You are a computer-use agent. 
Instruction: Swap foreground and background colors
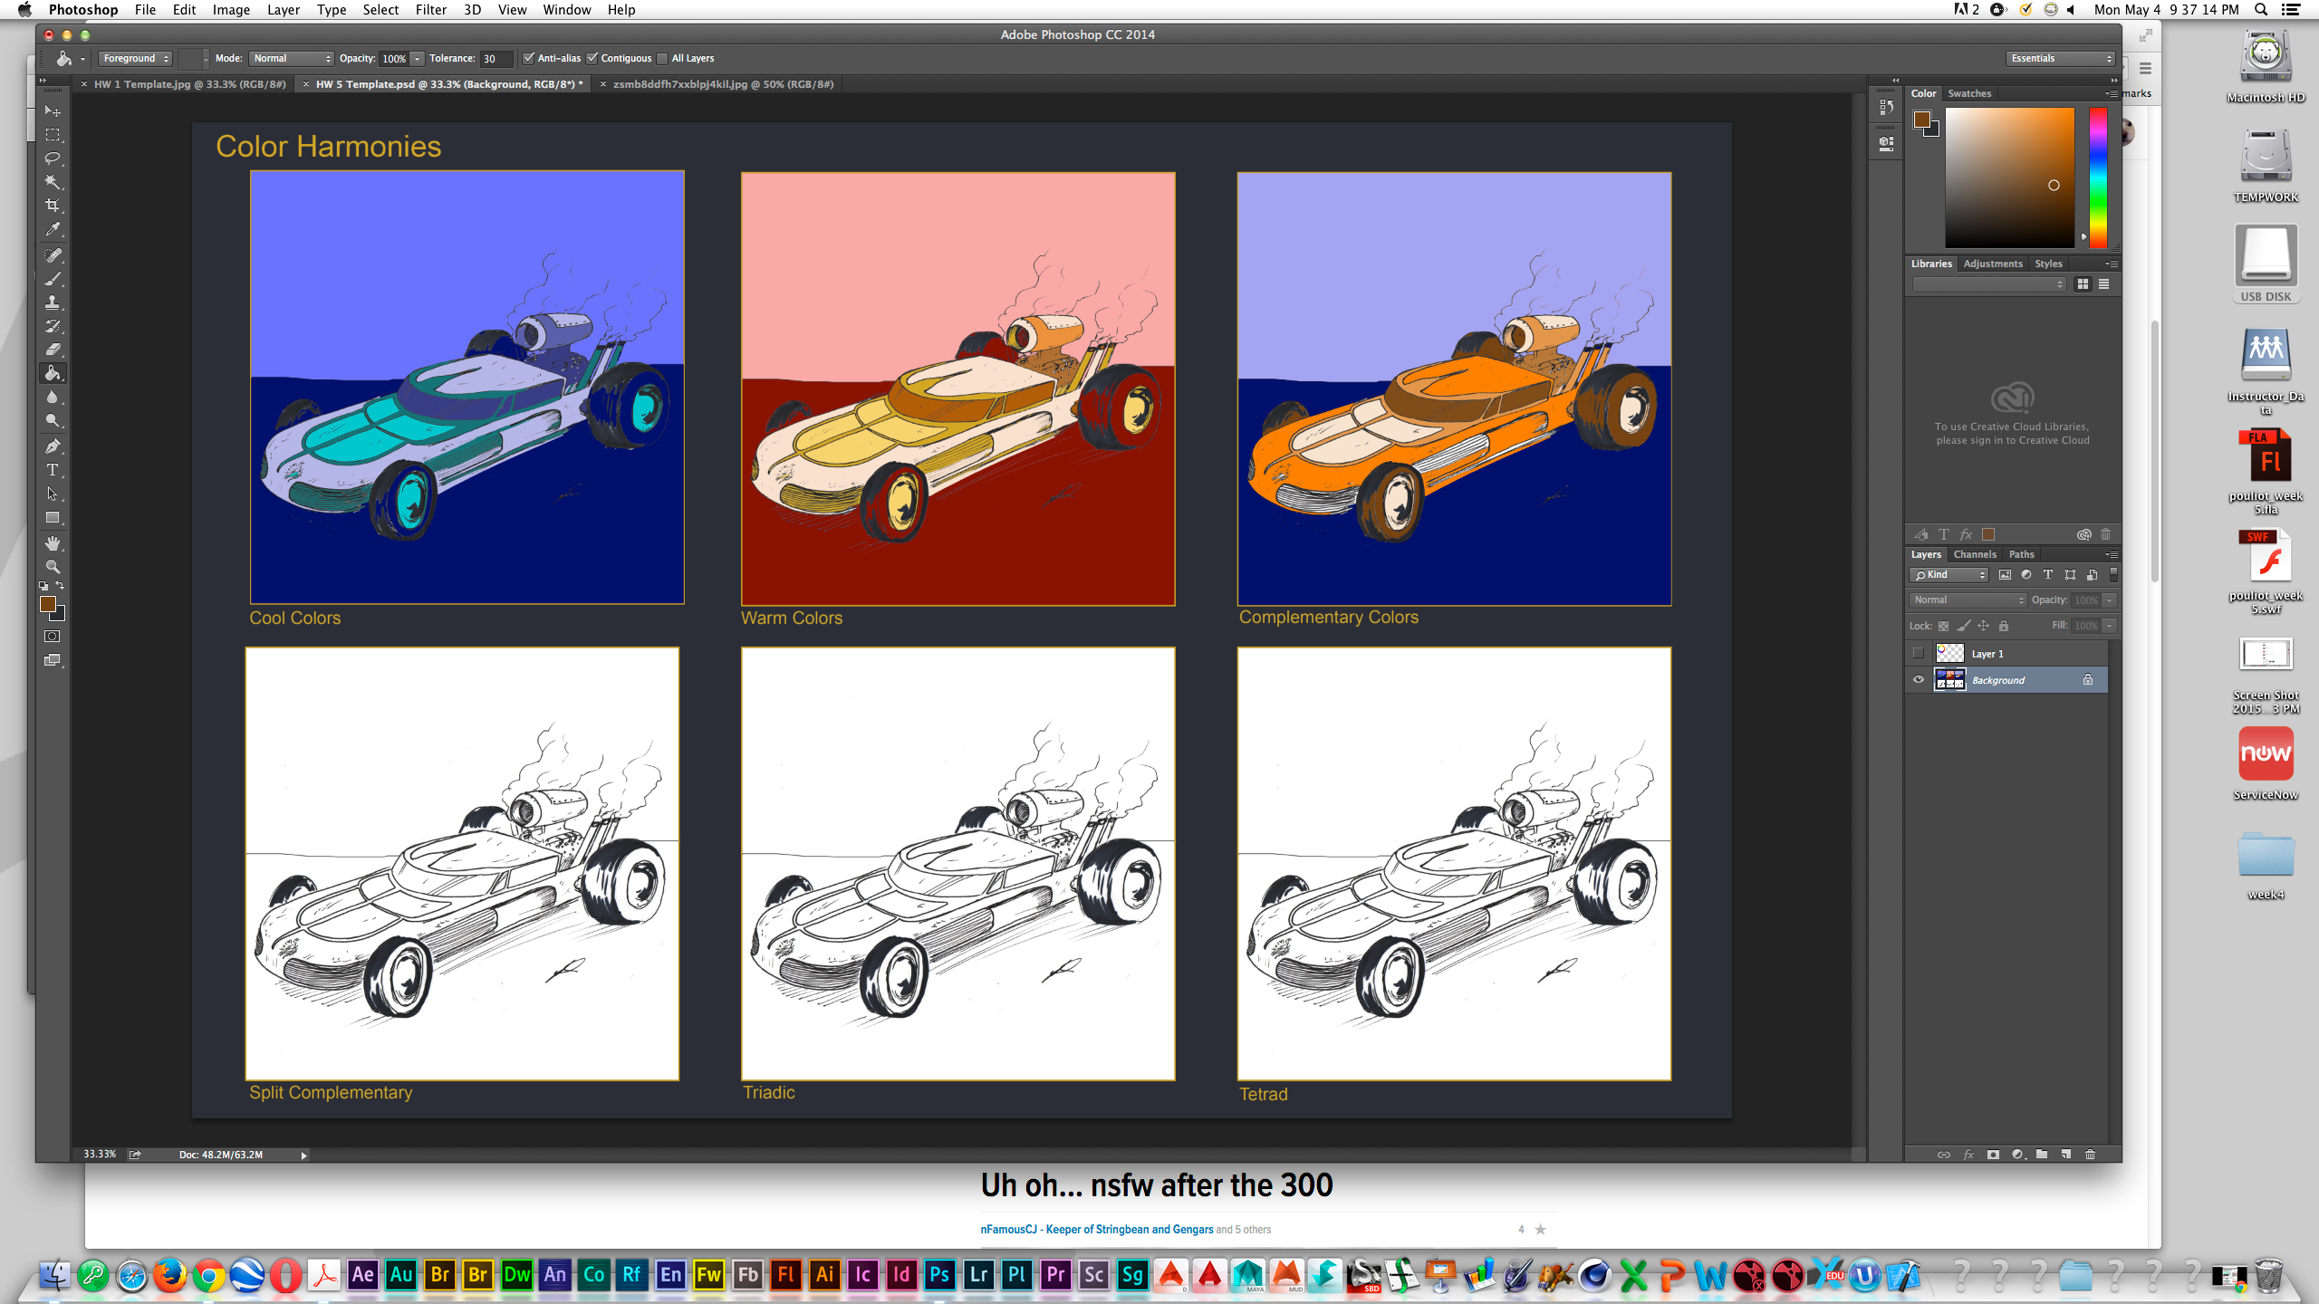coord(60,586)
